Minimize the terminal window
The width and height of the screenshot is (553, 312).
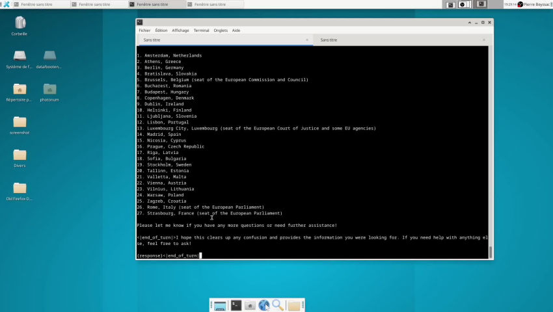476,22
